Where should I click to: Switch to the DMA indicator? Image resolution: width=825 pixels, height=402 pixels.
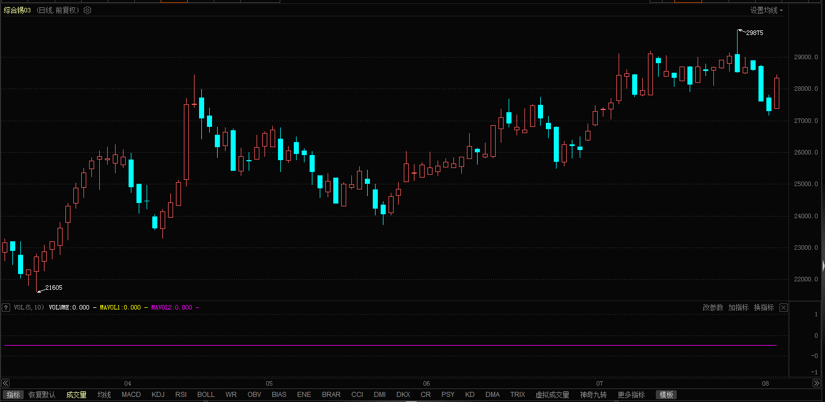coord(493,395)
